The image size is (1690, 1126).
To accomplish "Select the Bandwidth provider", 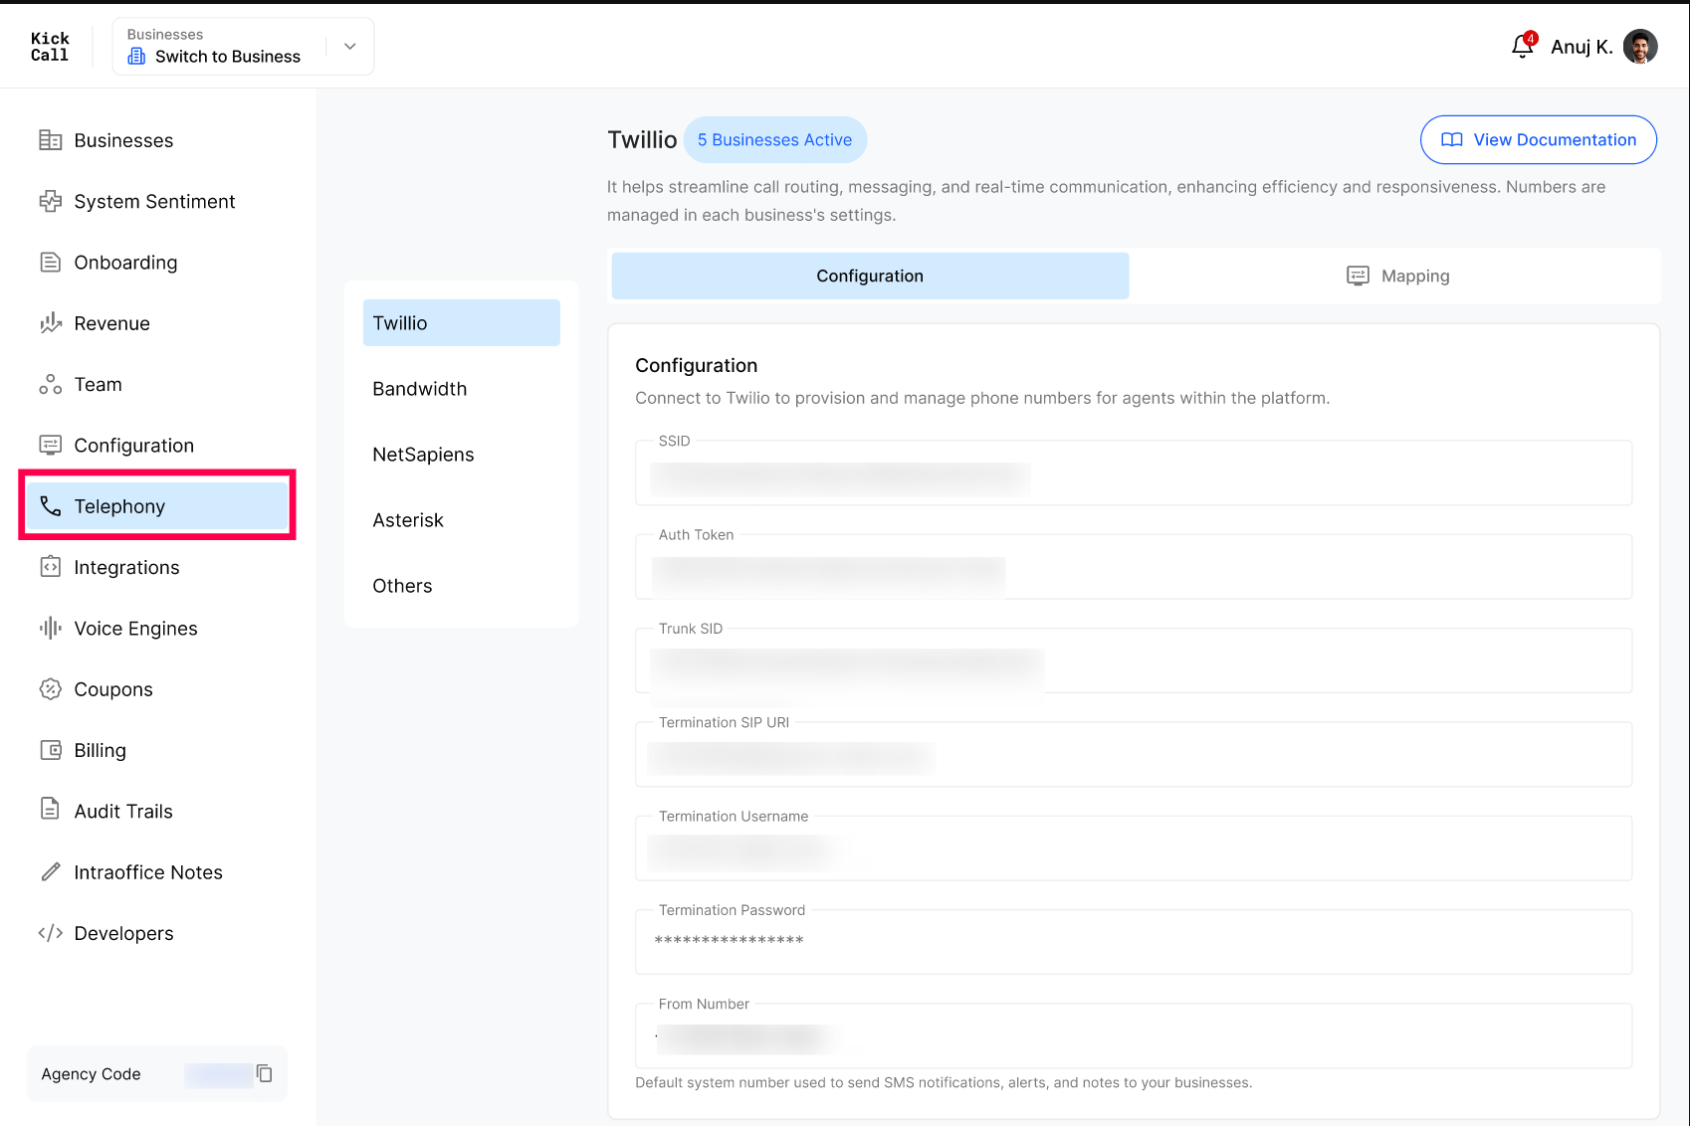I will pyautogui.click(x=461, y=388).
